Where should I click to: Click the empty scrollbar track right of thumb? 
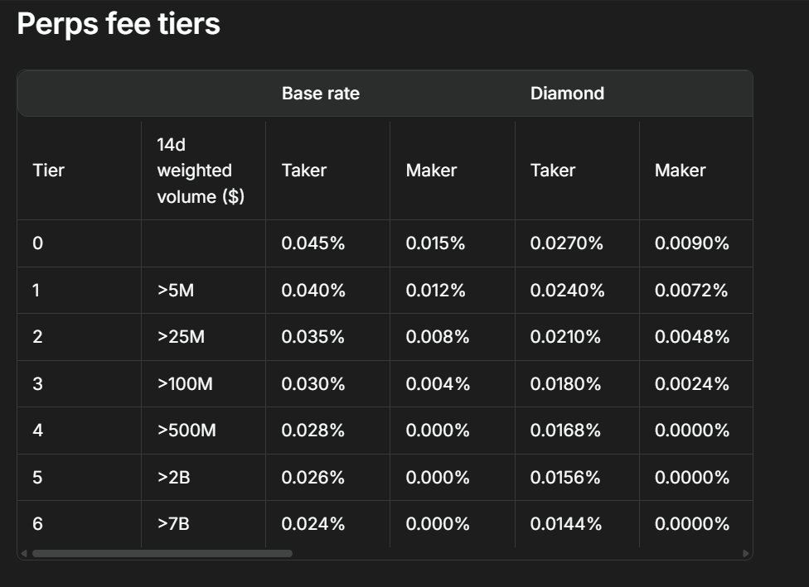pos(514,553)
